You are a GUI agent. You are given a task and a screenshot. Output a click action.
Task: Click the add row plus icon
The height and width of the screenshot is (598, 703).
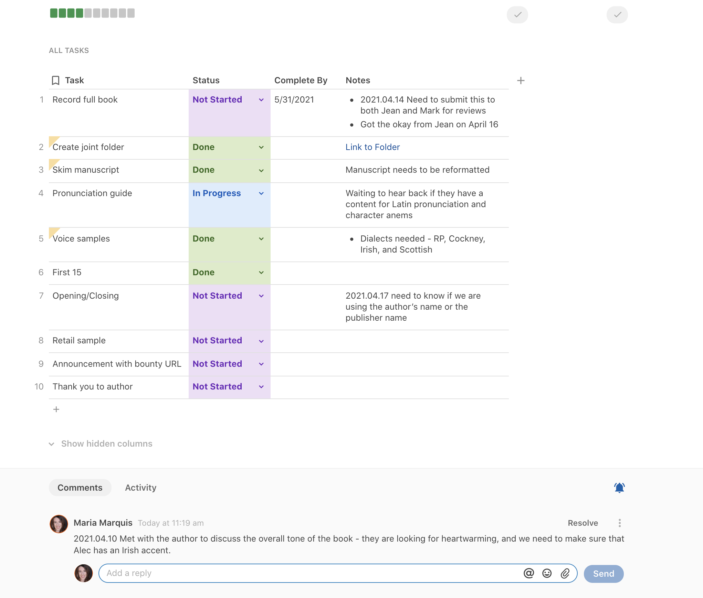pos(56,409)
